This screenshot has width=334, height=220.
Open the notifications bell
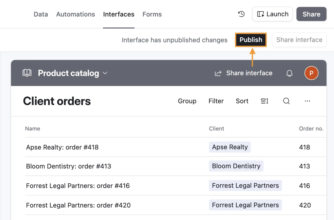click(x=289, y=73)
